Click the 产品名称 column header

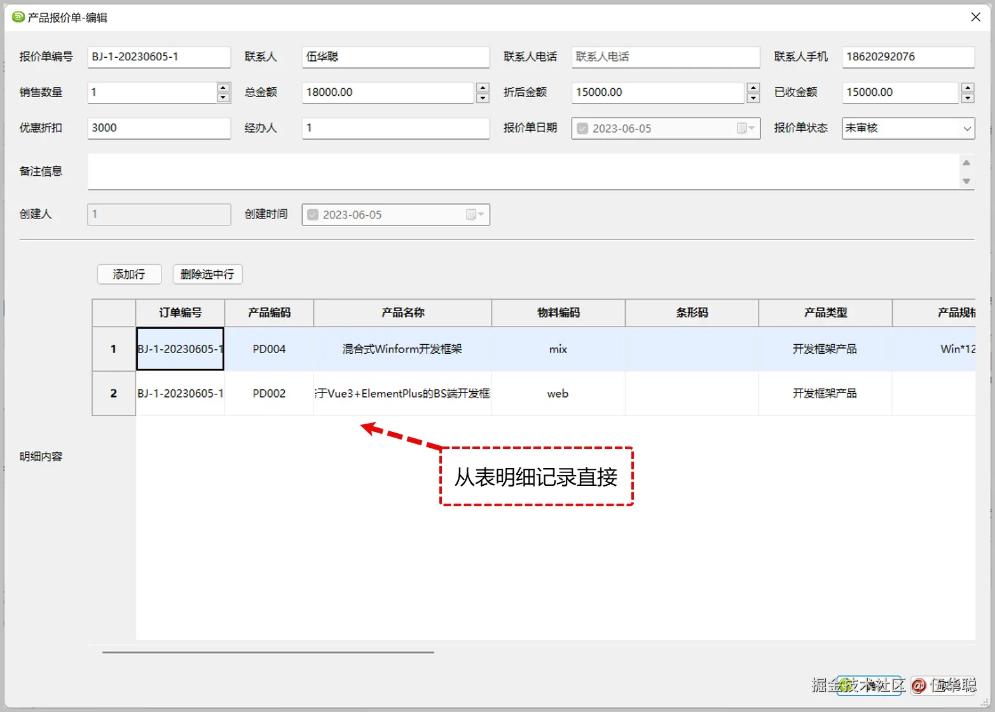click(x=402, y=312)
